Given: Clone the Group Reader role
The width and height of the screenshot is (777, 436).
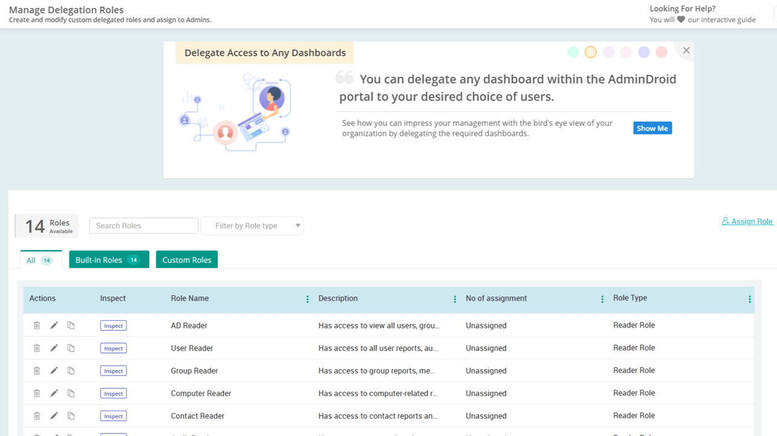Looking at the screenshot, I should [71, 371].
